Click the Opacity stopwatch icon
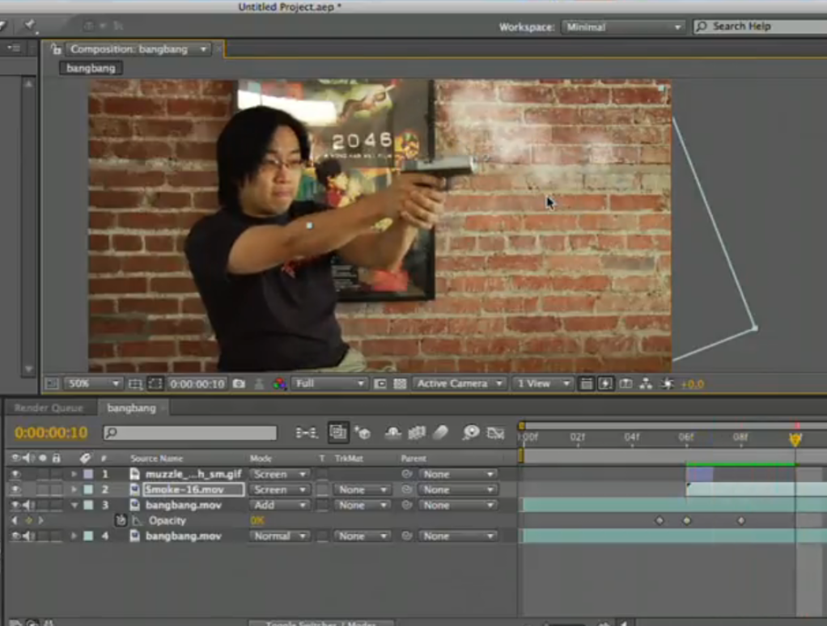Screen dimensions: 827x626 [x=121, y=521]
